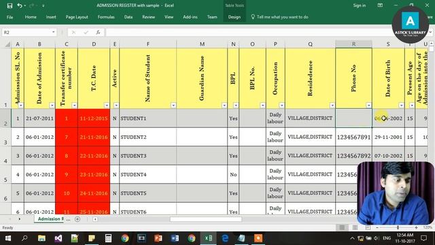Click the Undo arrow icon
Viewport: 435px width, 245px height.
click(19, 5)
